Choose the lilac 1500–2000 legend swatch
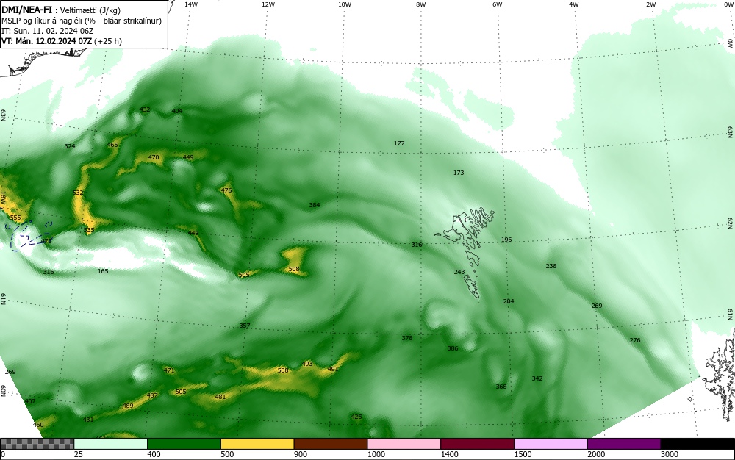 tap(551, 444)
